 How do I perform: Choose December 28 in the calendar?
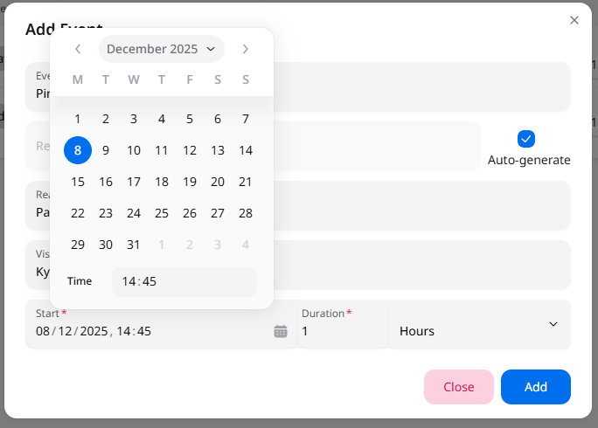246,213
